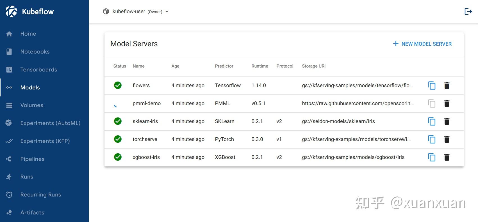Delete the flowers model server
This screenshot has height=222, width=478.
pos(447,85)
